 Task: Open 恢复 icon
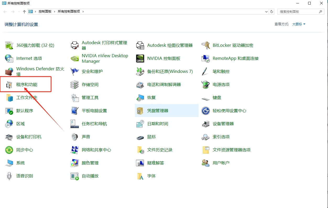[x=140, y=97]
